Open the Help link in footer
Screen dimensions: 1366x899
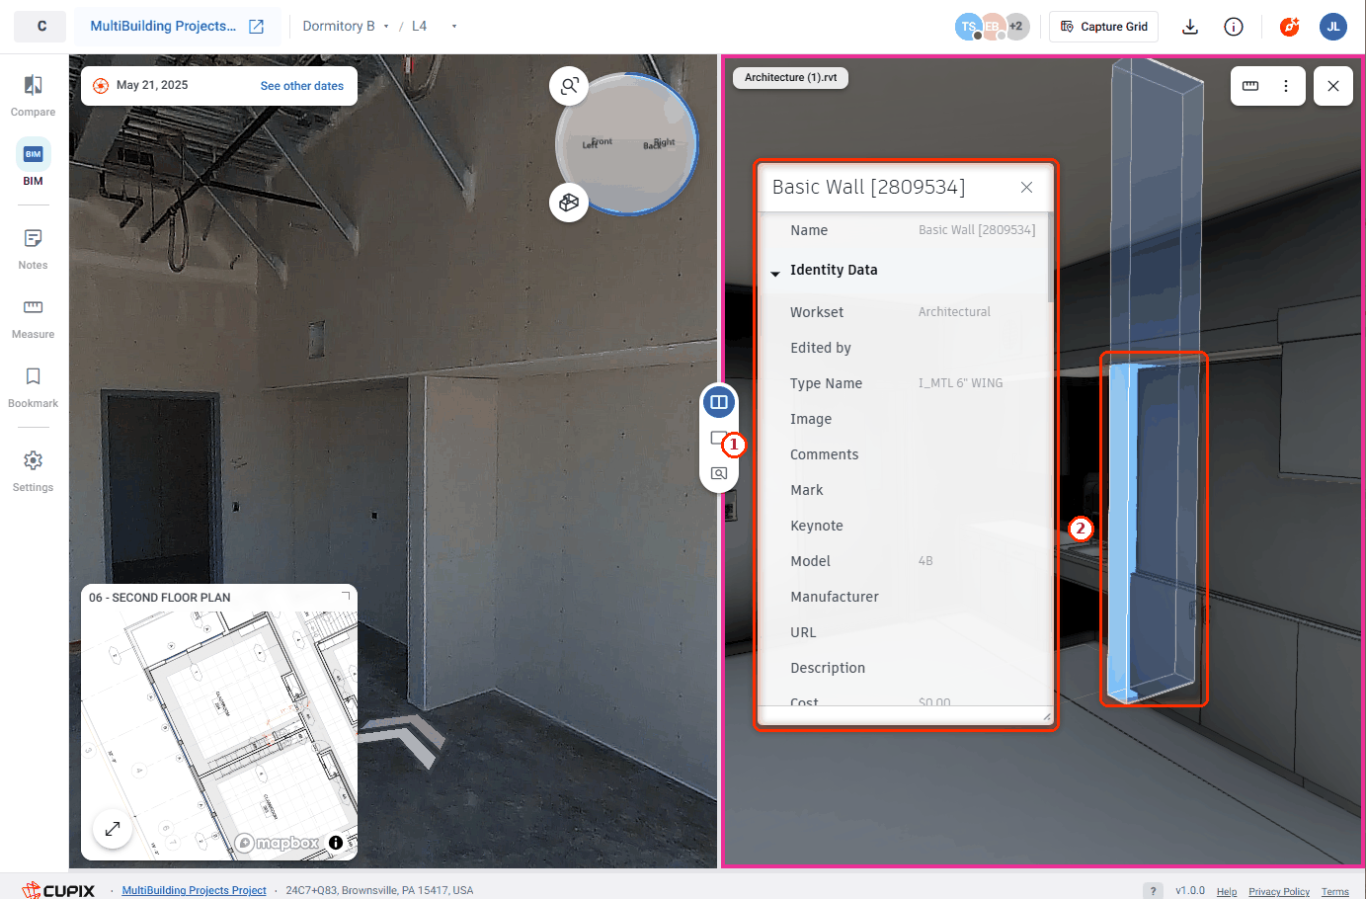[1227, 891]
